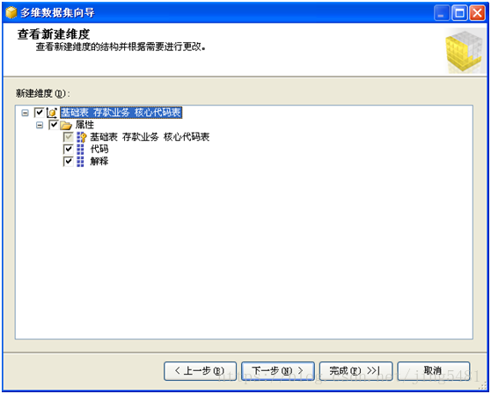Go back with 上一步 button

coord(200,371)
